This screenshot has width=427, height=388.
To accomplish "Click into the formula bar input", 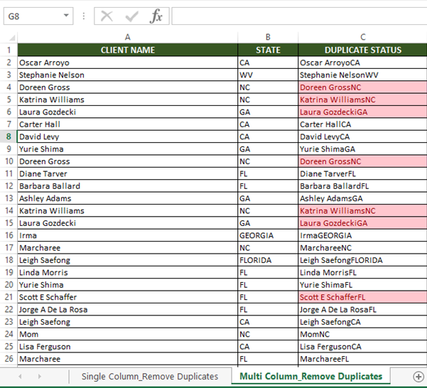I will click(x=299, y=16).
